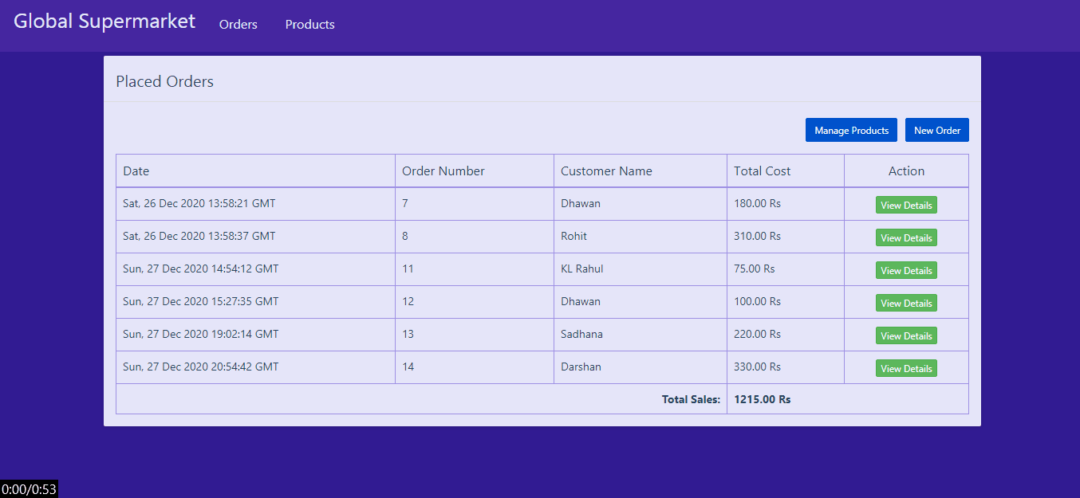Screen dimensions: 1080x498
Task: Click the Manage Products button
Action: coord(851,130)
